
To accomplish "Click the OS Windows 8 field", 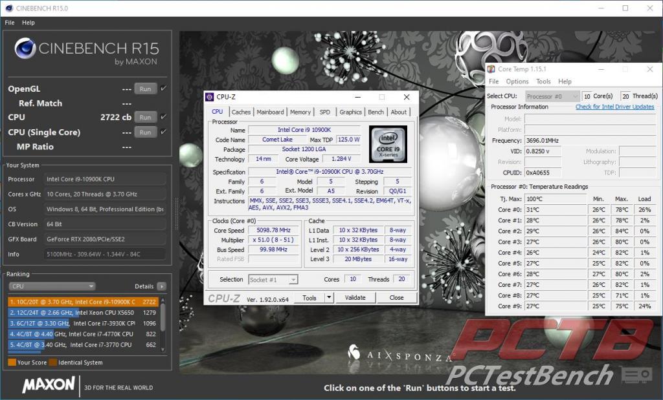I will (x=105, y=209).
